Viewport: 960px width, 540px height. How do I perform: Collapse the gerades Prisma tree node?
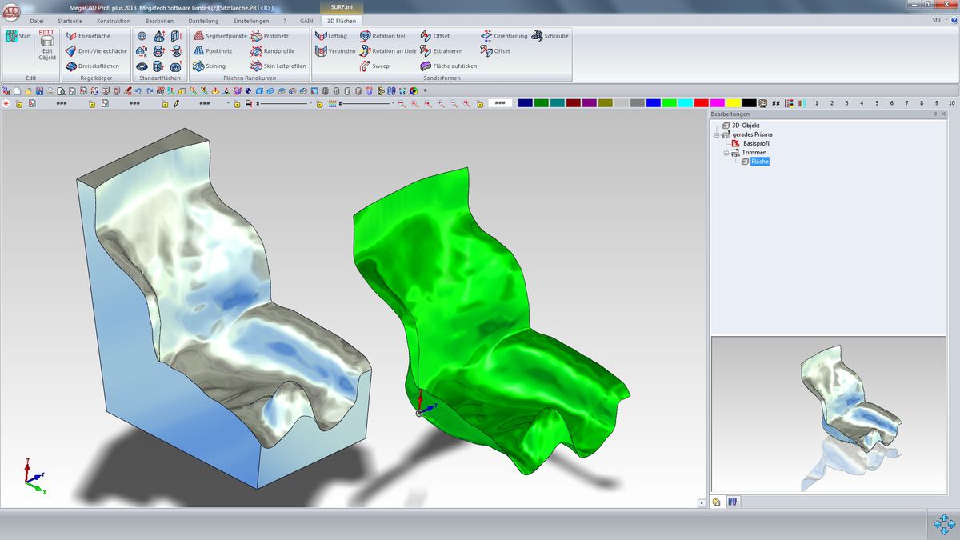pos(718,134)
